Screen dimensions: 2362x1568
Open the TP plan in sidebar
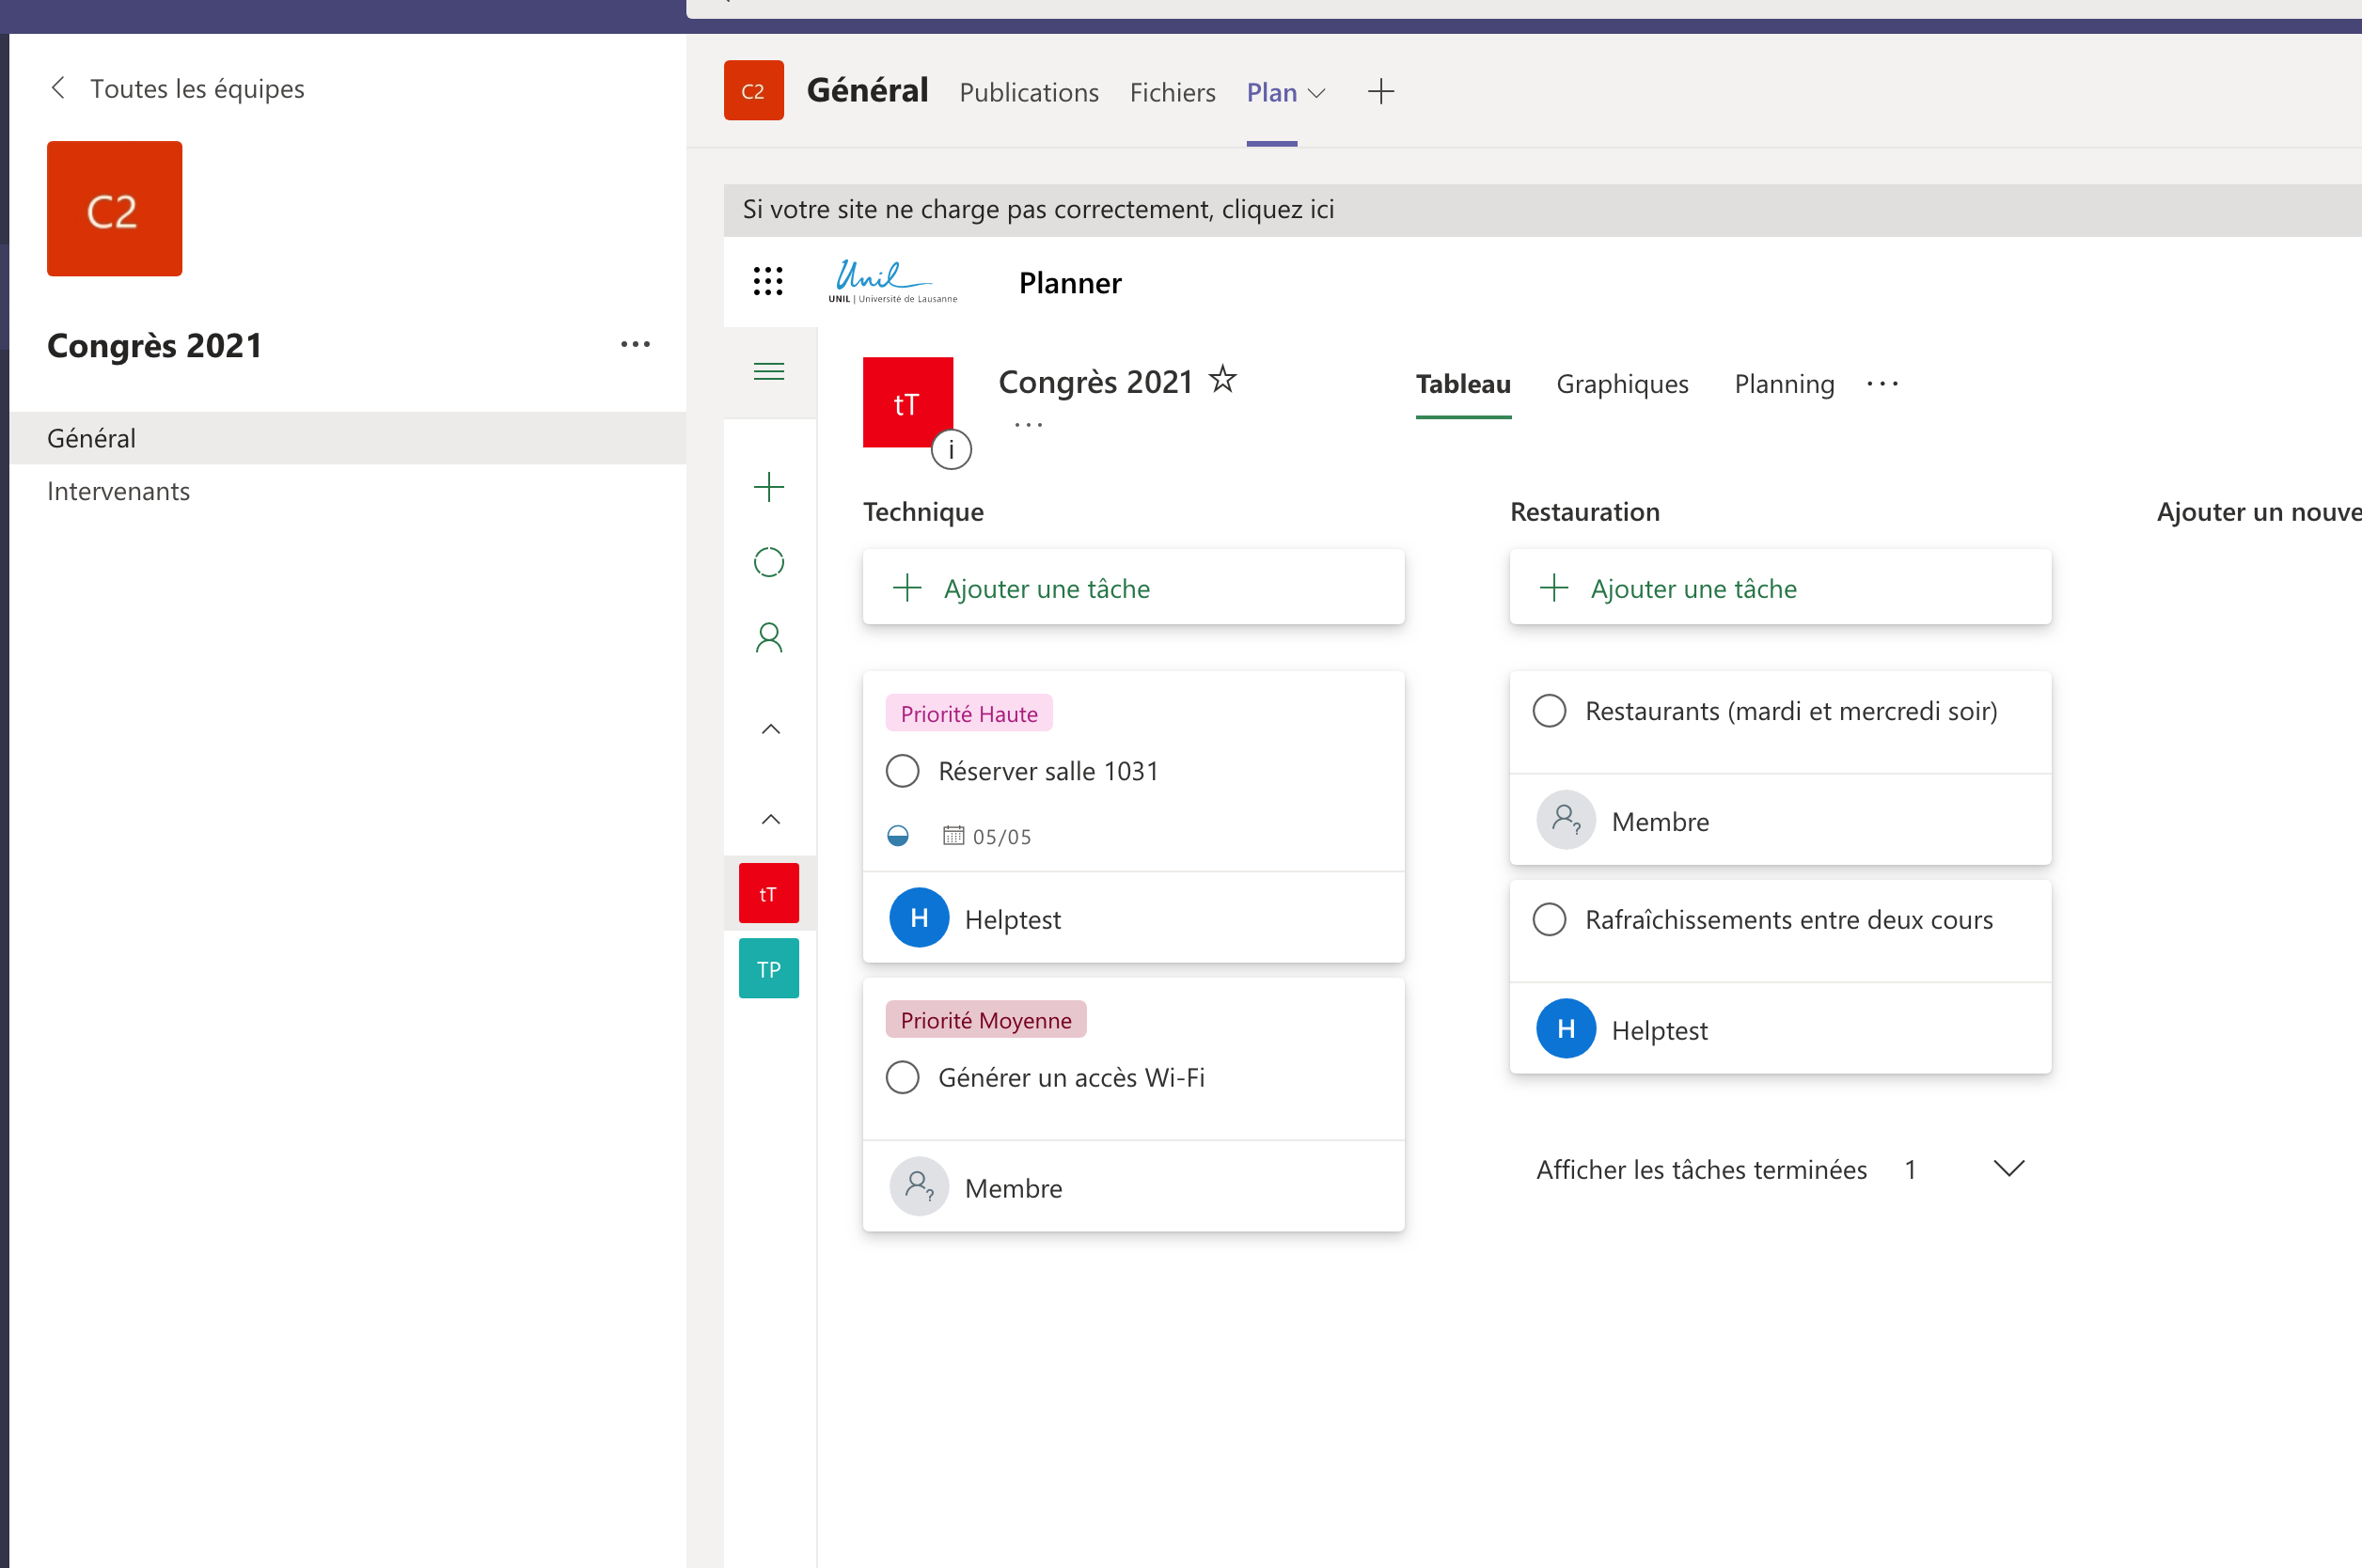[x=768, y=968]
